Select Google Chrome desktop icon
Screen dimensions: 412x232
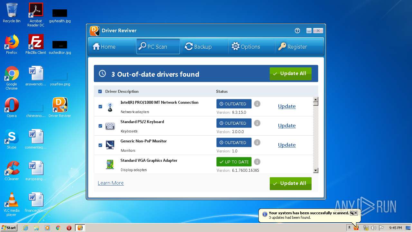click(x=12, y=78)
